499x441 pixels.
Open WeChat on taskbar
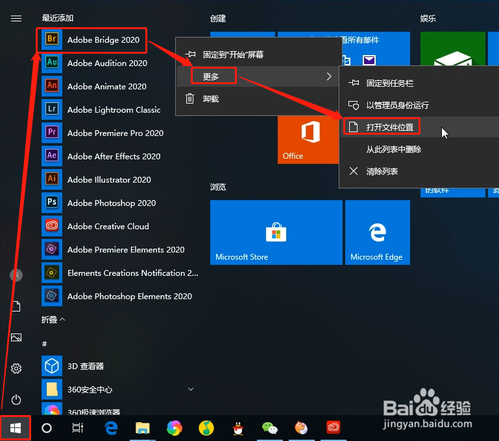pos(269,428)
